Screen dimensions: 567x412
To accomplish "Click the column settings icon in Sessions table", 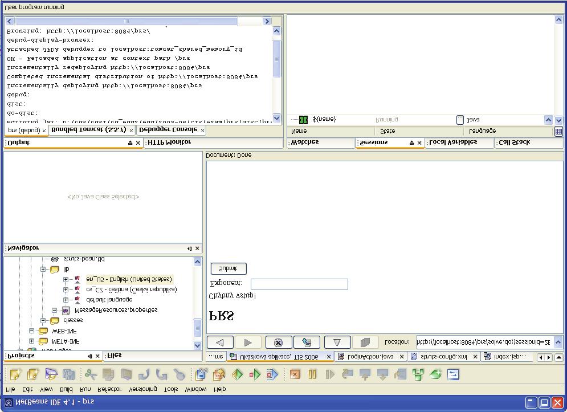I will (x=558, y=132).
